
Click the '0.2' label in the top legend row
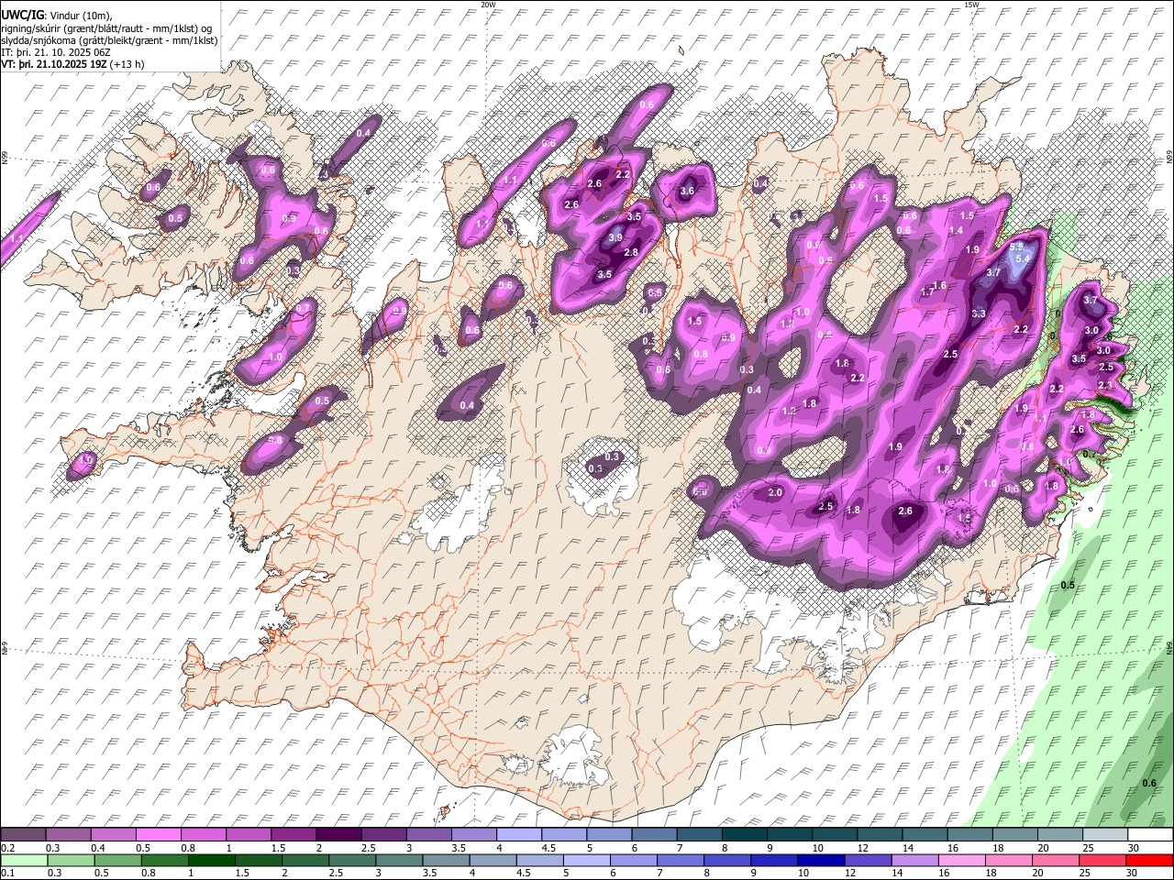pyautogui.click(x=7, y=848)
